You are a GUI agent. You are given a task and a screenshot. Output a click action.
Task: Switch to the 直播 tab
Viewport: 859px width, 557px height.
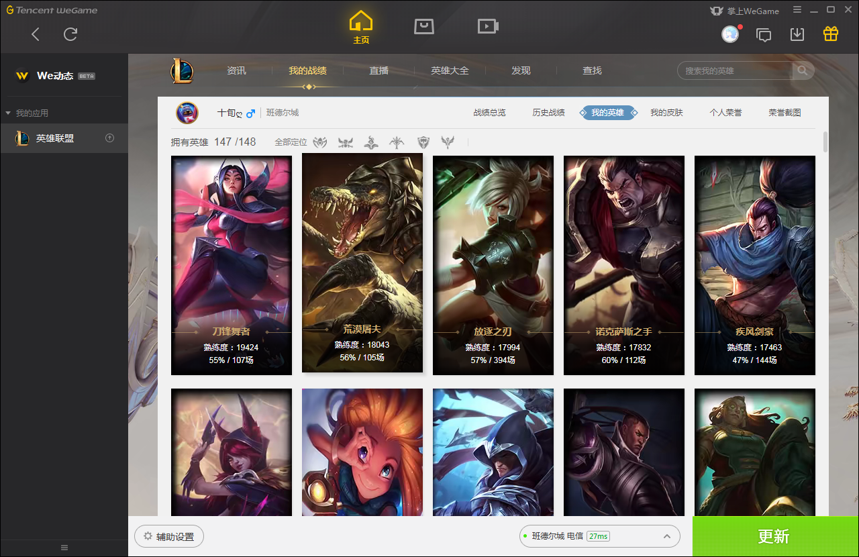(x=378, y=70)
